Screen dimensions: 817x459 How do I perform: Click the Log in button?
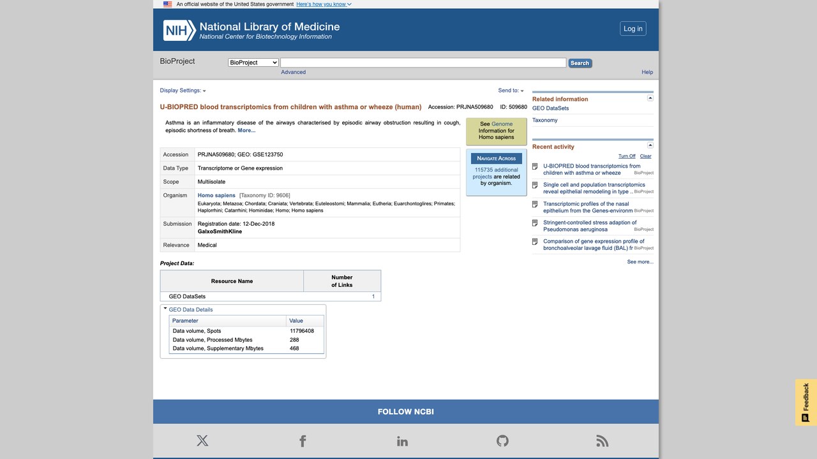pos(633,29)
